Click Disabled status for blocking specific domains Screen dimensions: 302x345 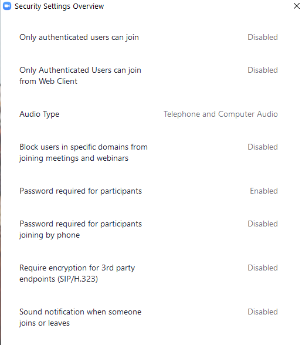point(263,147)
